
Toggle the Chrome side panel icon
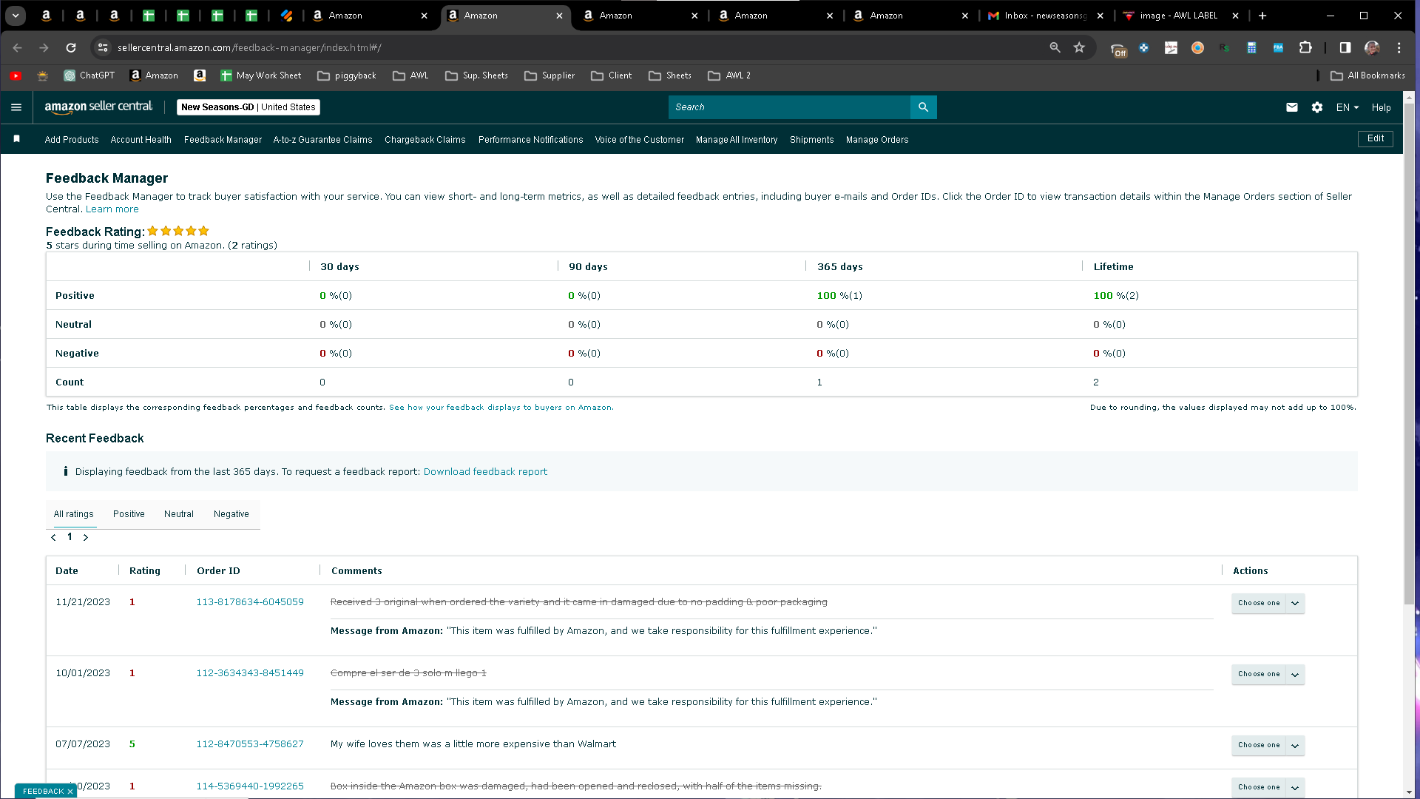coord(1345,47)
